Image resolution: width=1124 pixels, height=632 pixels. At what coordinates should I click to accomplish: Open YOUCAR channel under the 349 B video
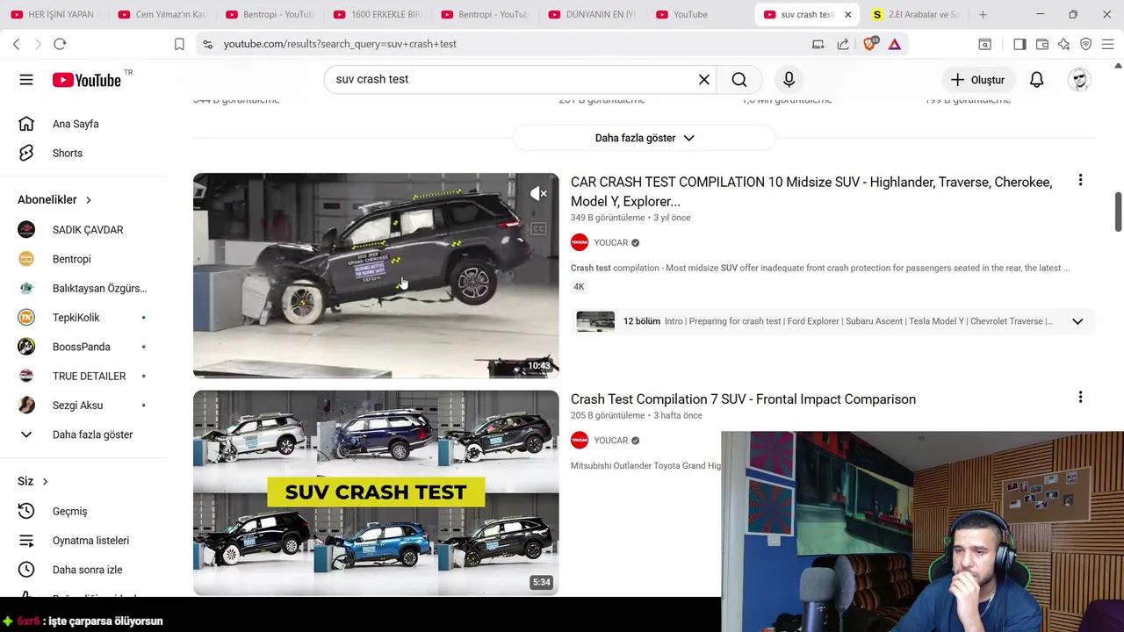[610, 242]
